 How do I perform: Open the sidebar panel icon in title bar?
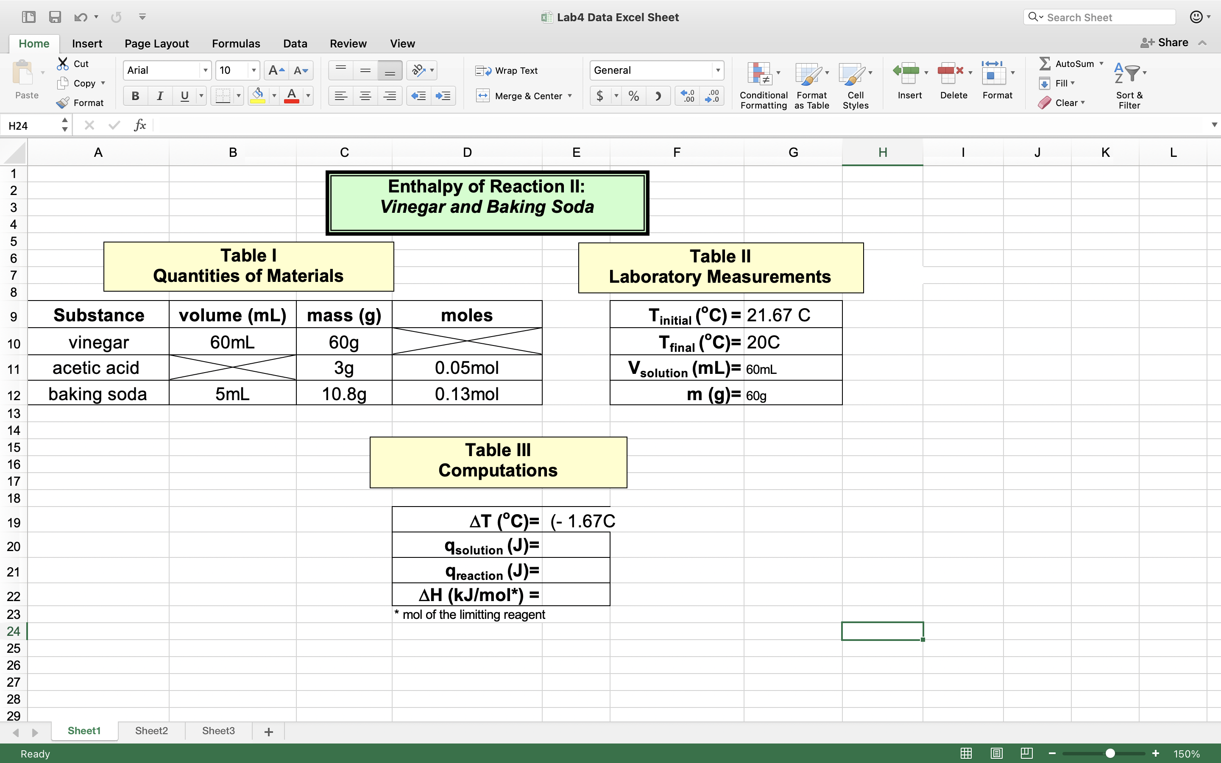tap(29, 17)
